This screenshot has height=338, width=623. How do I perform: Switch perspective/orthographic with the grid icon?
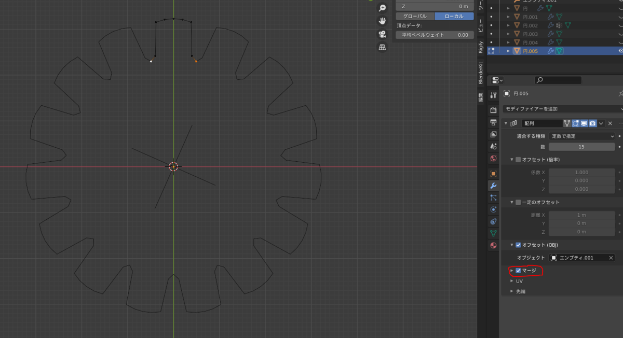(x=382, y=47)
